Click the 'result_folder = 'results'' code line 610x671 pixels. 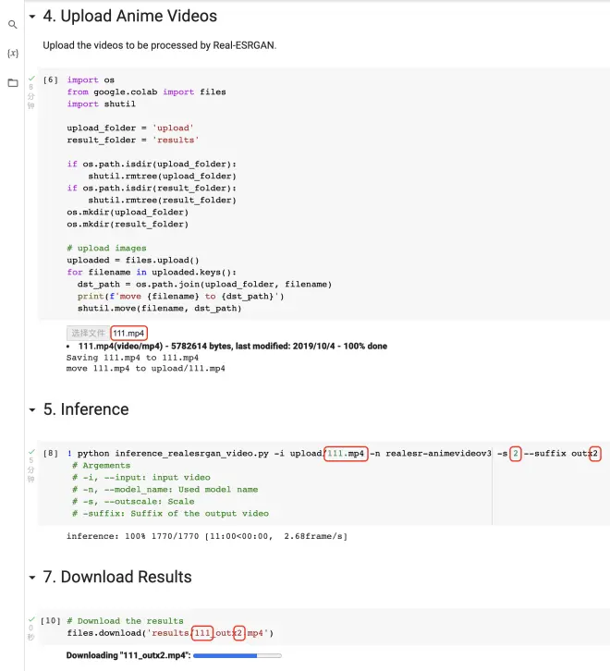[133, 140]
